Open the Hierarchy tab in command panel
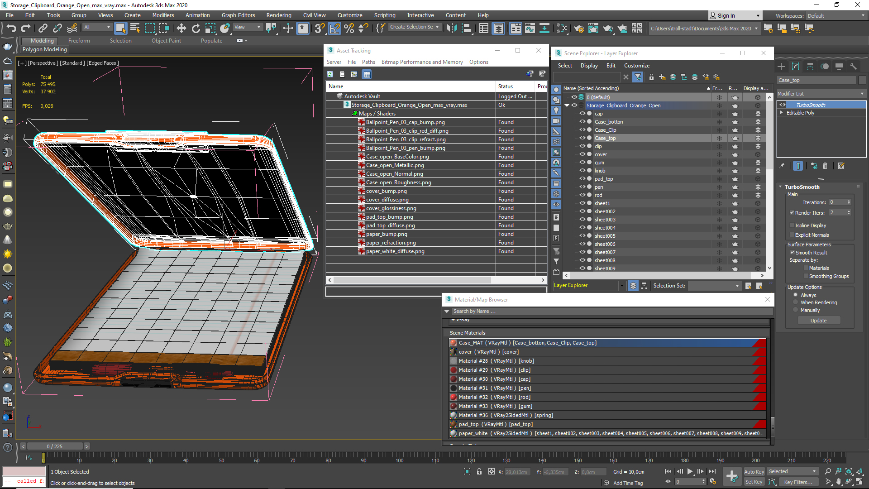Viewport: 869px width, 489px height. click(x=810, y=67)
